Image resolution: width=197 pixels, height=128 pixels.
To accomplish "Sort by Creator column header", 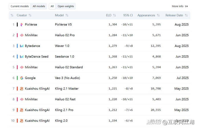I will pyautogui.click(x=24, y=15).
